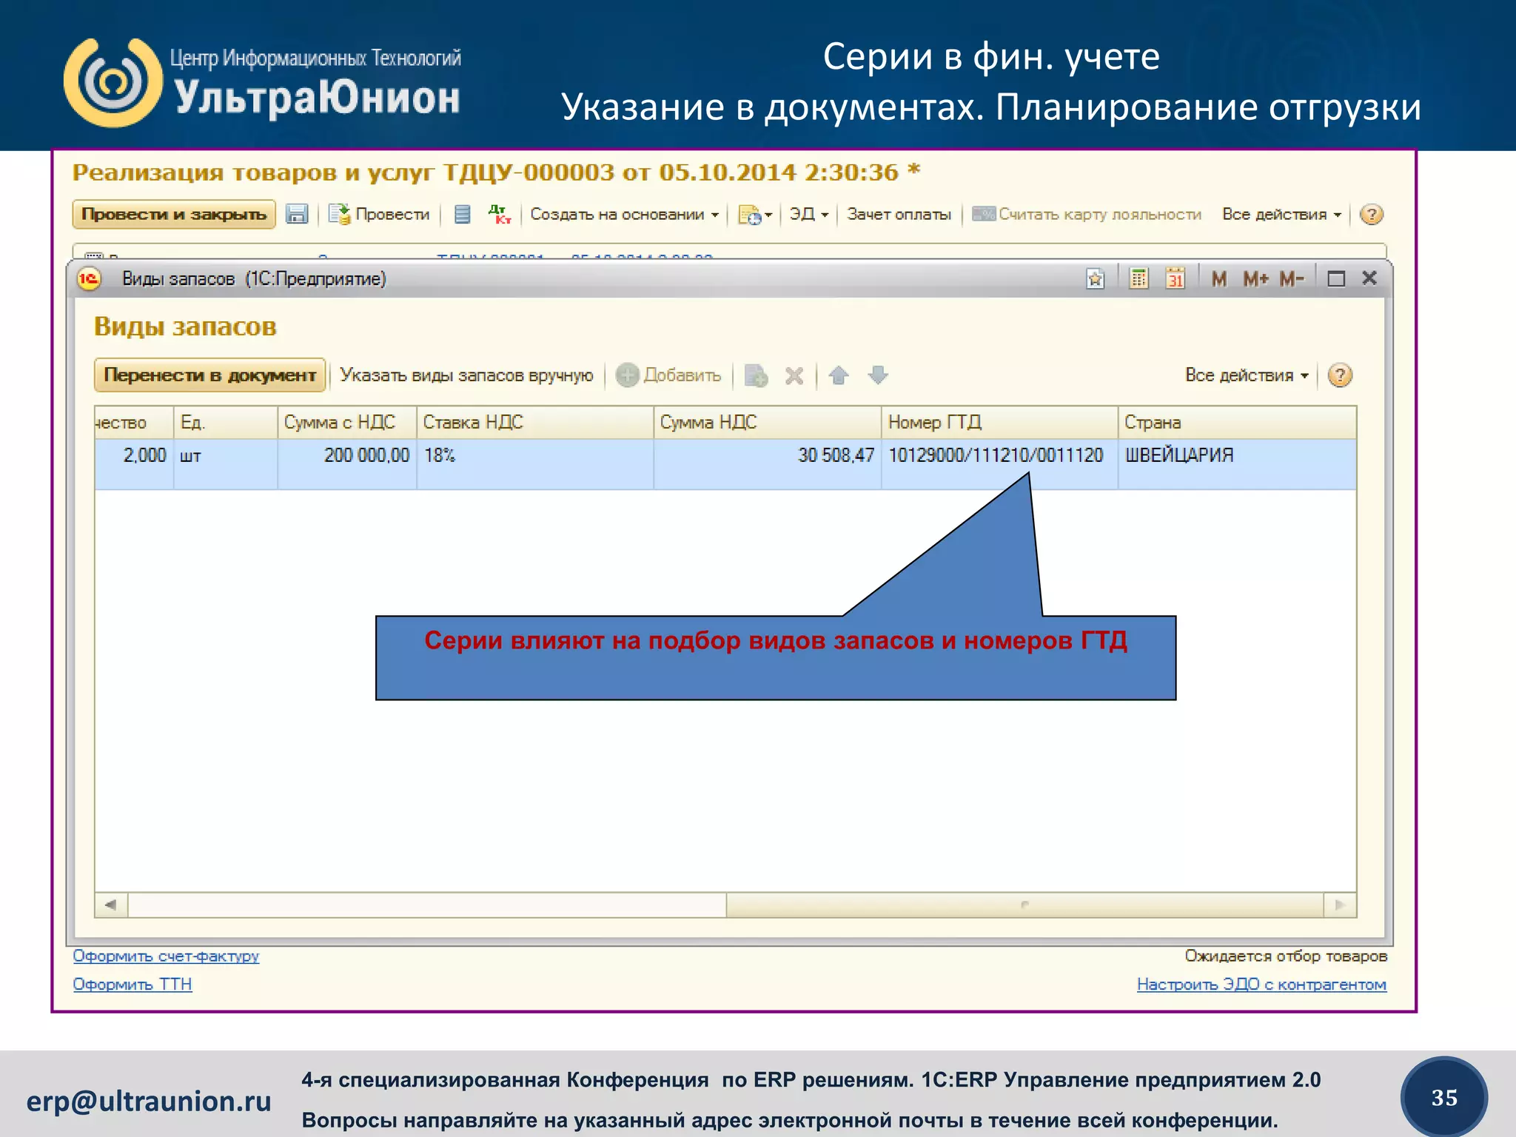1516x1137 pixels.
Task: Click the horizontal scrollbar left arrow
Action: [111, 905]
